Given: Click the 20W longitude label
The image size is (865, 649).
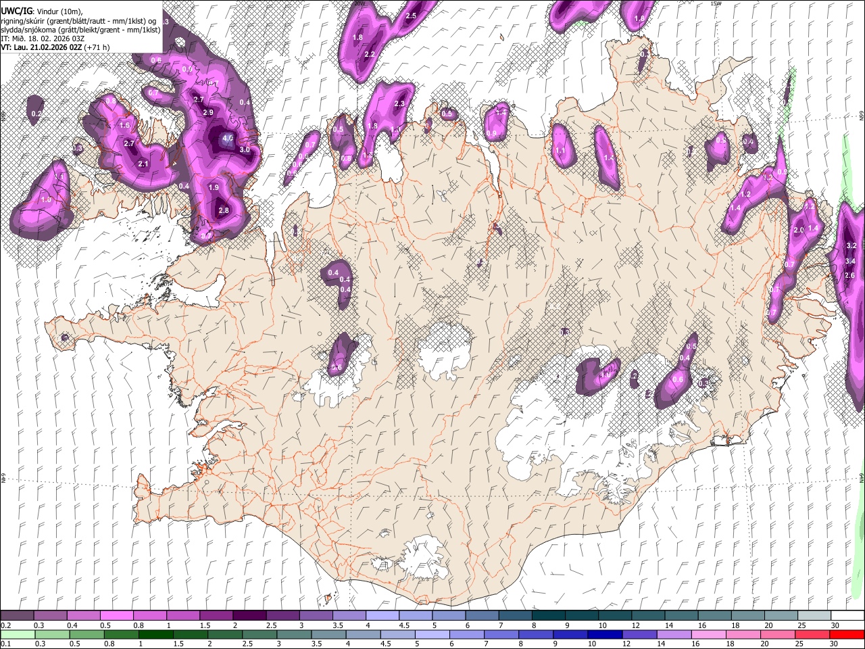Looking at the screenshot, I should click(x=360, y=3).
